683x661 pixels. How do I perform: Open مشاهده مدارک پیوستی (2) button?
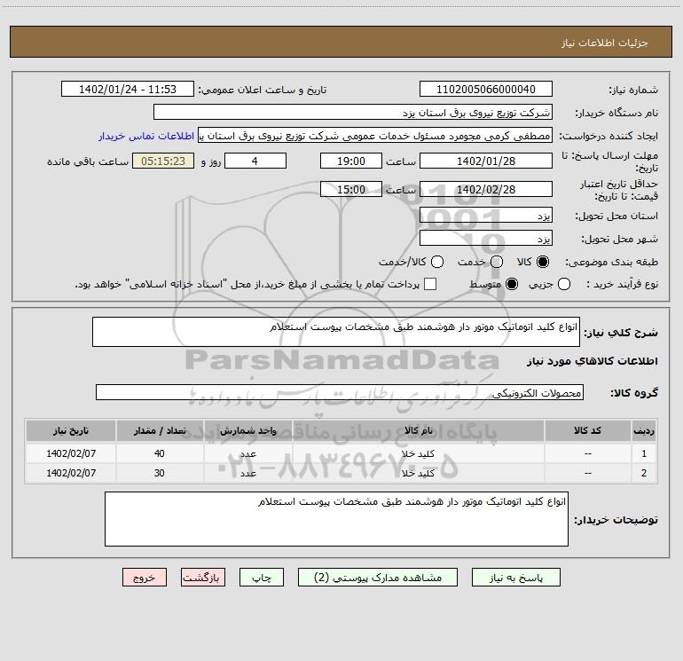(x=378, y=578)
